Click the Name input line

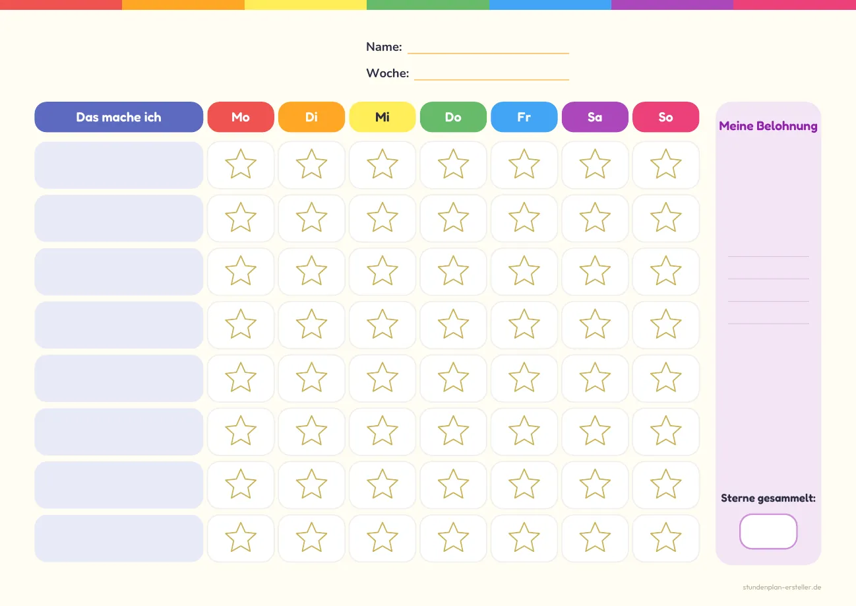[488, 48]
